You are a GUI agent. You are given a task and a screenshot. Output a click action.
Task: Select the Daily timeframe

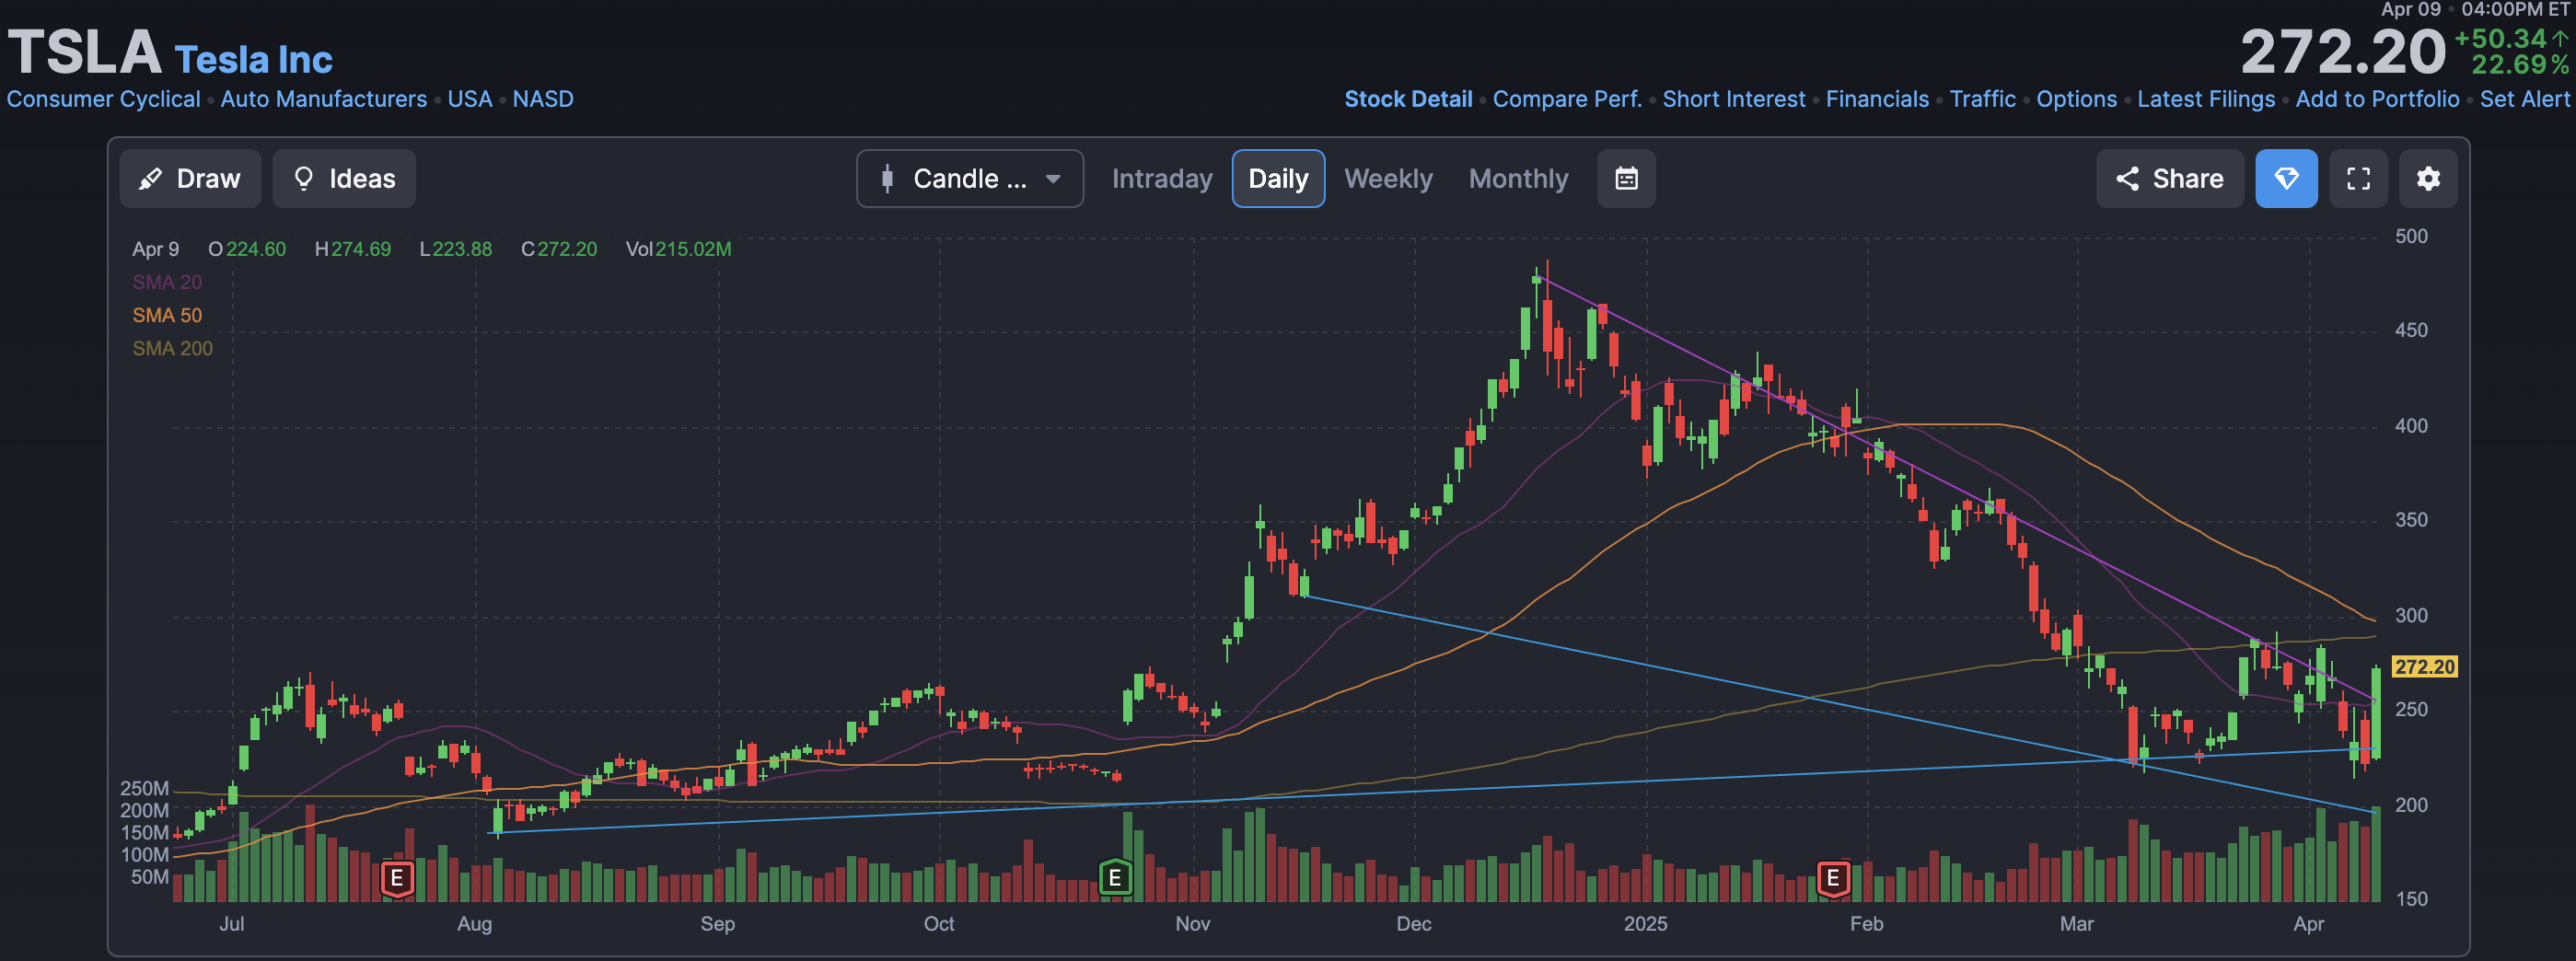coord(1278,179)
